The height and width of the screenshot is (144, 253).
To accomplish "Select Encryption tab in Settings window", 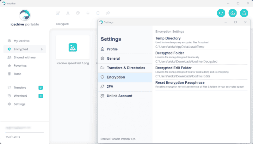I will (125, 77).
